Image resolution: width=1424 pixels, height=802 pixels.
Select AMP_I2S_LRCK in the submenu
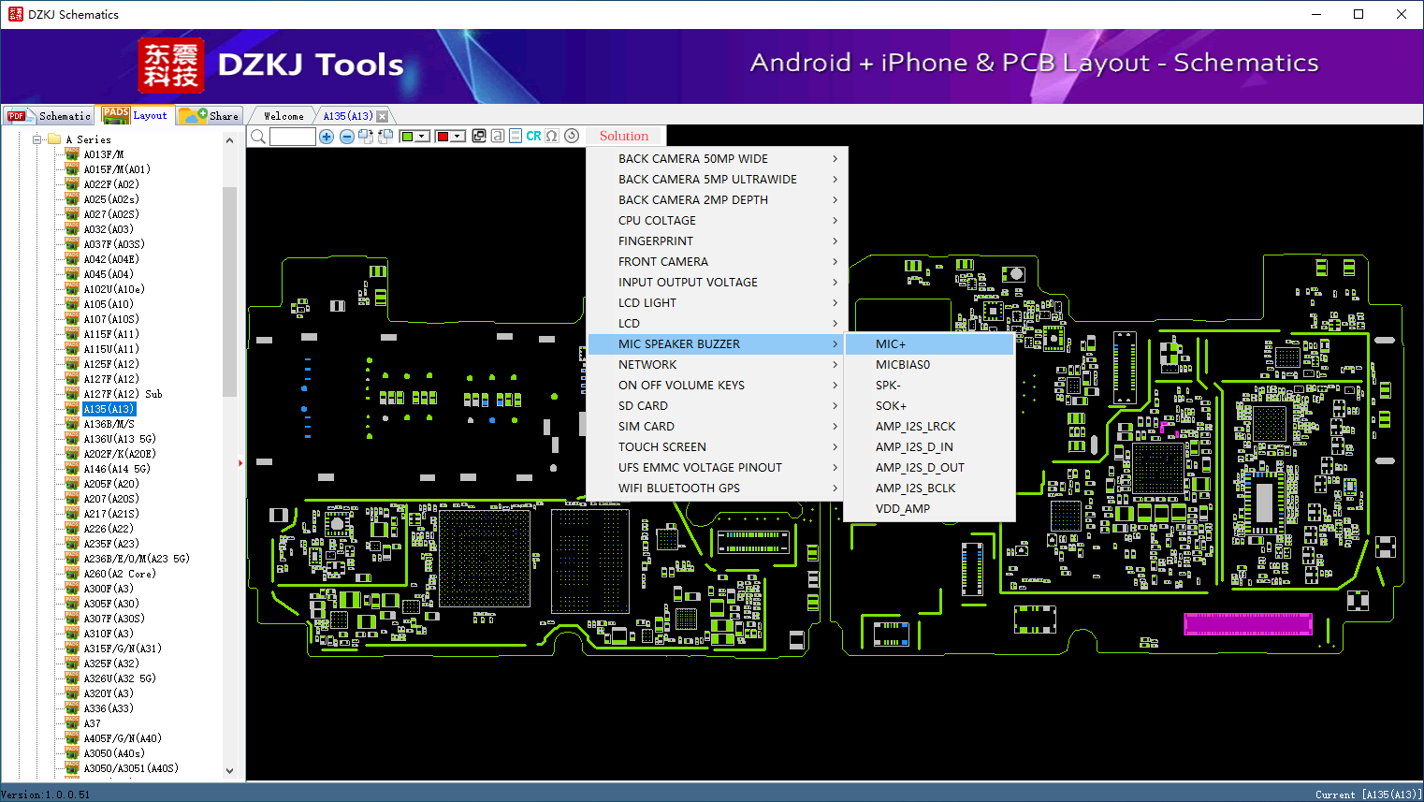click(930, 427)
